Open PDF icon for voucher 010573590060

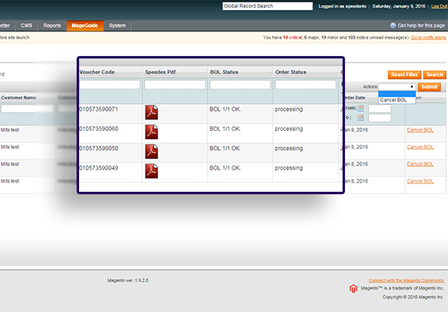pos(152,132)
